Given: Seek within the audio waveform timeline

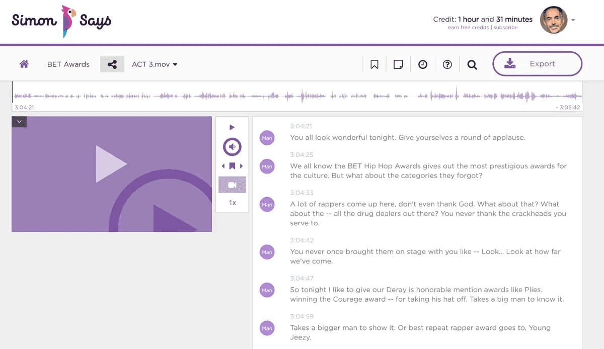Looking at the screenshot, I should tap(297, 96).
